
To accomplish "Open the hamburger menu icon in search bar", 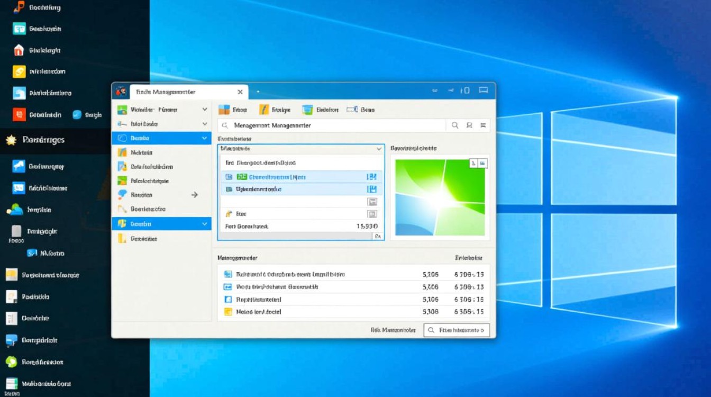I will [x=483, y=125].
